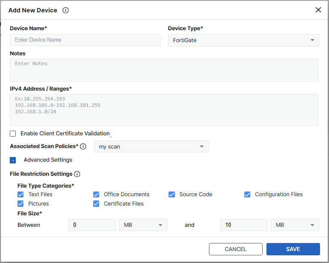Enable Client Certificate Validation checkbox
This screenshot has width=329, height=263.
pos(13,134)
